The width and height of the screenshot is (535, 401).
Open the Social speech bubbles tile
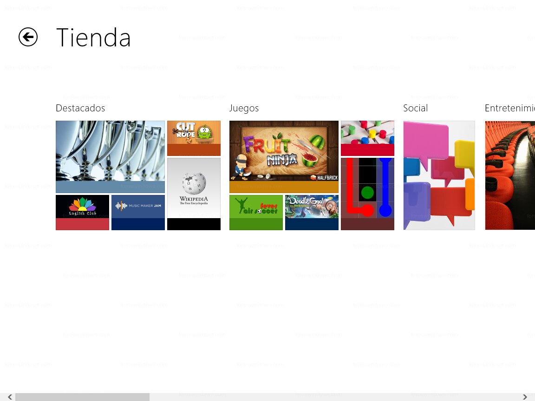(439, 175)
